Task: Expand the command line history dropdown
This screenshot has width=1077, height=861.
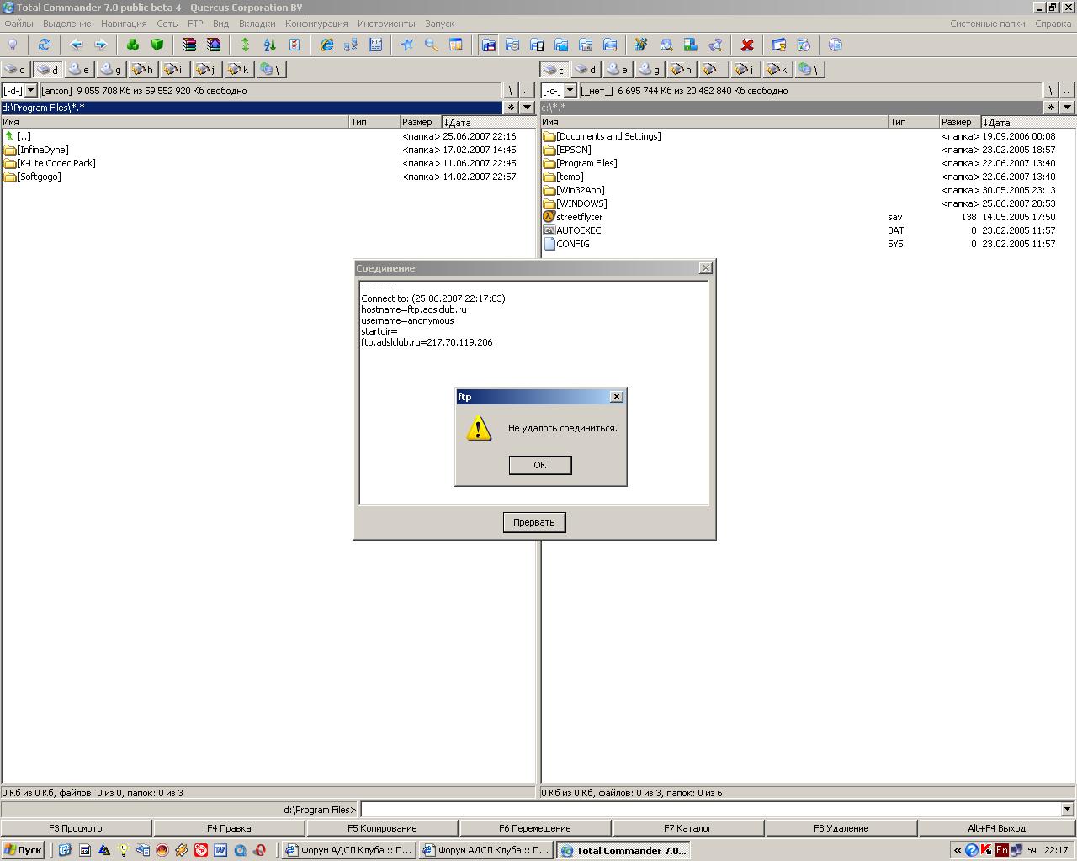Action: (1067, 809)
